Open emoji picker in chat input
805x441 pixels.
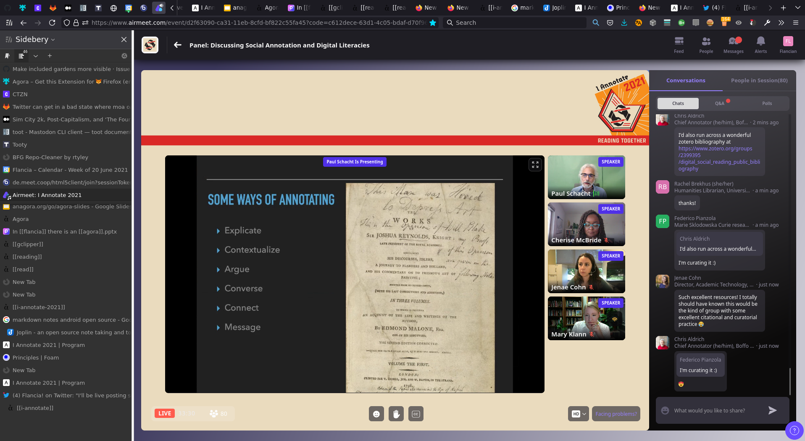click(x=665, y=410)
